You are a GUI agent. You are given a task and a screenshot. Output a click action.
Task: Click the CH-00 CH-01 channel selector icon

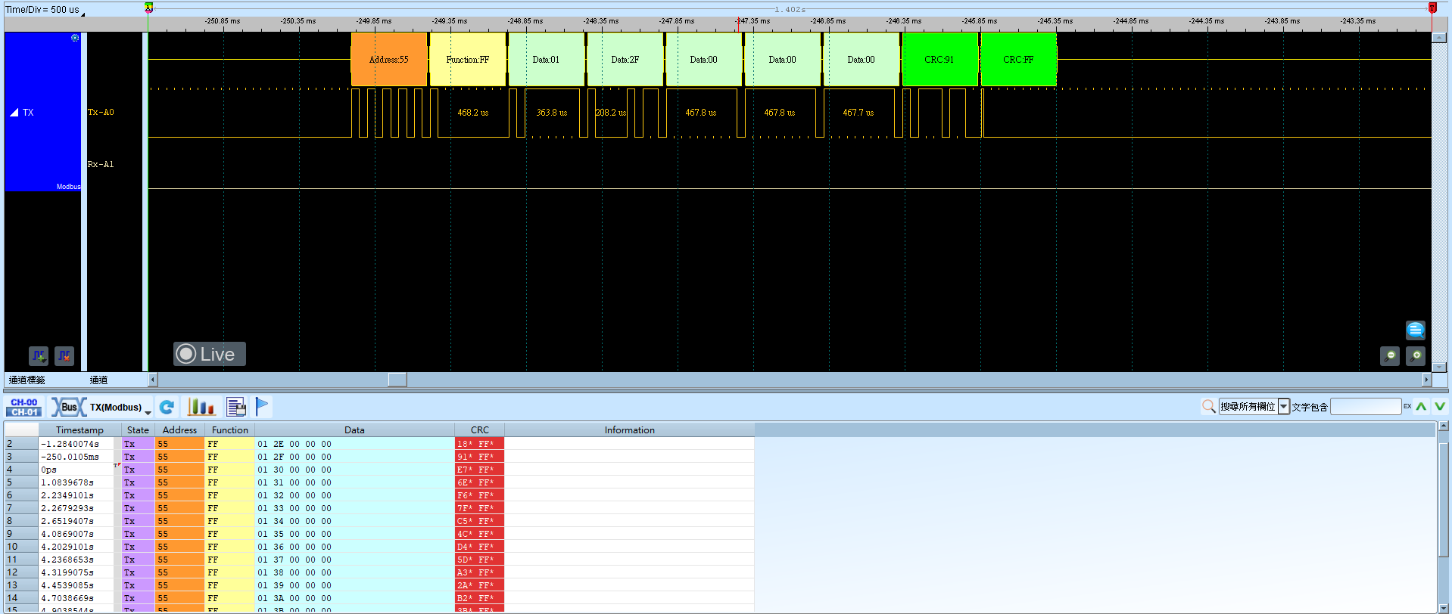click(24, 407)
